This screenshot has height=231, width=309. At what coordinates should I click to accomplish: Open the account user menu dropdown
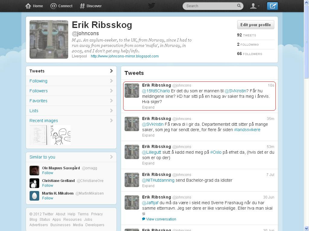[255, 6]
